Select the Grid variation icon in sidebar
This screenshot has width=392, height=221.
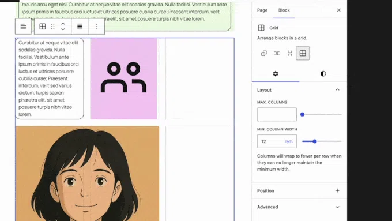pyautogui.click(x=303, y=53)
